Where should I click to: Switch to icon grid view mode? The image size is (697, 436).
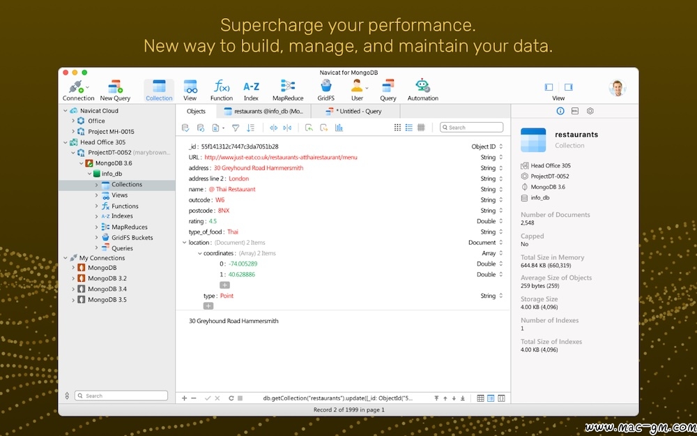coord(397,128)
